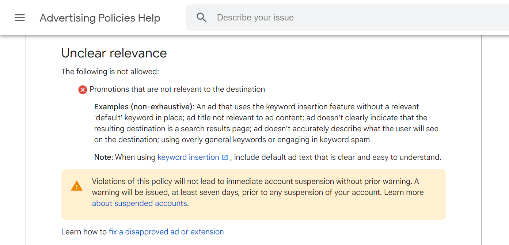Click the red X not-allowed icon

83,90
